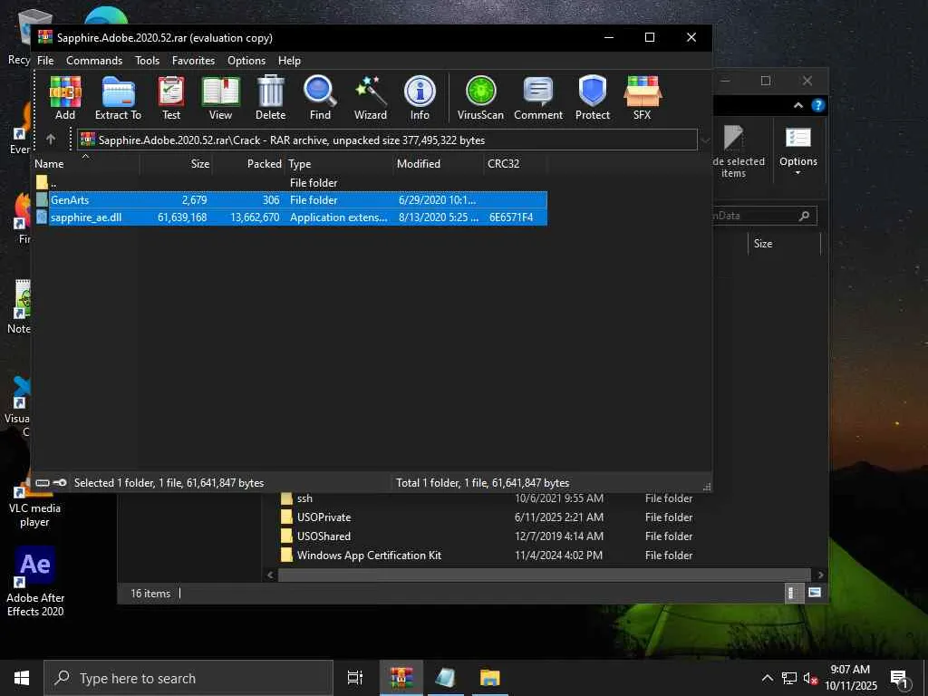Viewport: 928px width, 696px height.
Task: Show hidden tray icons
Action: (x=767, y=678)
